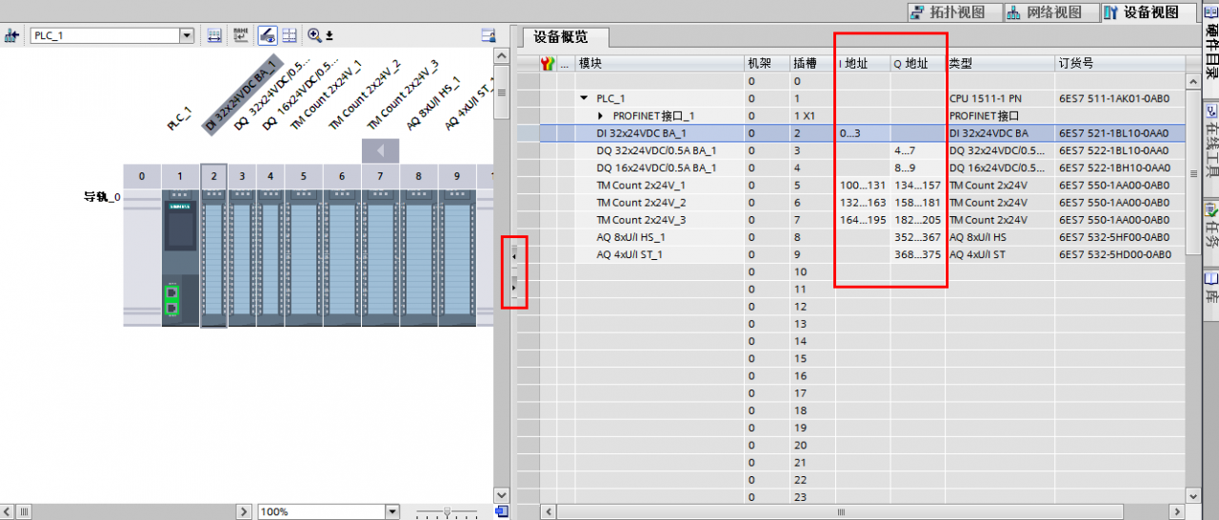Click the rack view scroll-right arrow
Image resolution: width=1219 pixels, height=520 pixels.
[x=244, y=512]
